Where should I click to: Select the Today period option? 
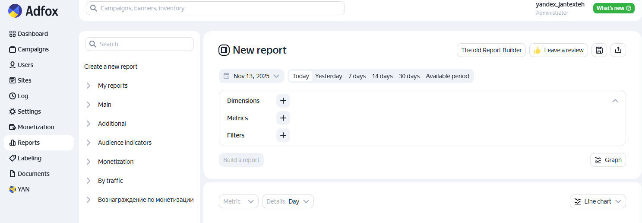[x=300, y=76]
